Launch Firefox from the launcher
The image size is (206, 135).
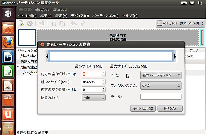tap(8, 42)
